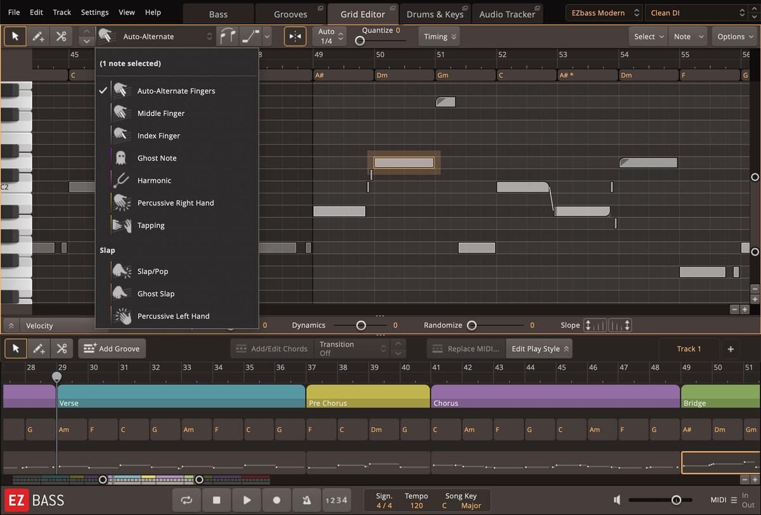Toggle the 1234 count-in button
The height and width of the screenshot is (515, 761).
coord(336,500)
